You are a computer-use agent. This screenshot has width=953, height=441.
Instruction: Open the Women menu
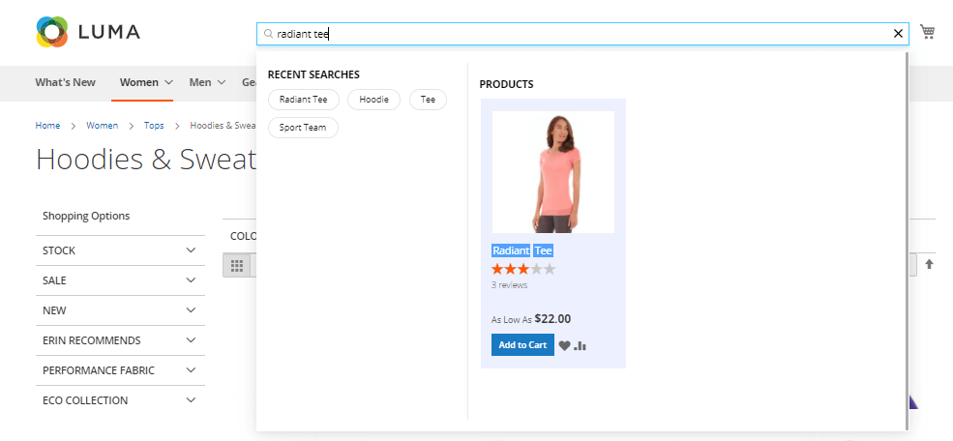click(146, 82)
